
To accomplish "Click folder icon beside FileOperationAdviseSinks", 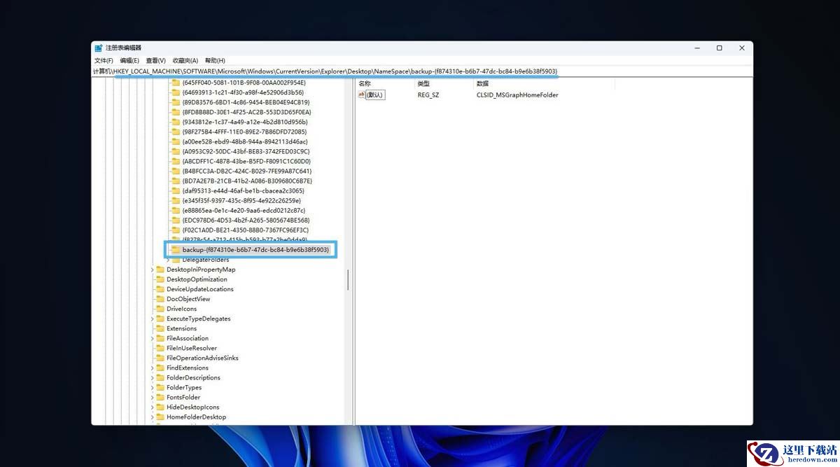I will [160, 358].
